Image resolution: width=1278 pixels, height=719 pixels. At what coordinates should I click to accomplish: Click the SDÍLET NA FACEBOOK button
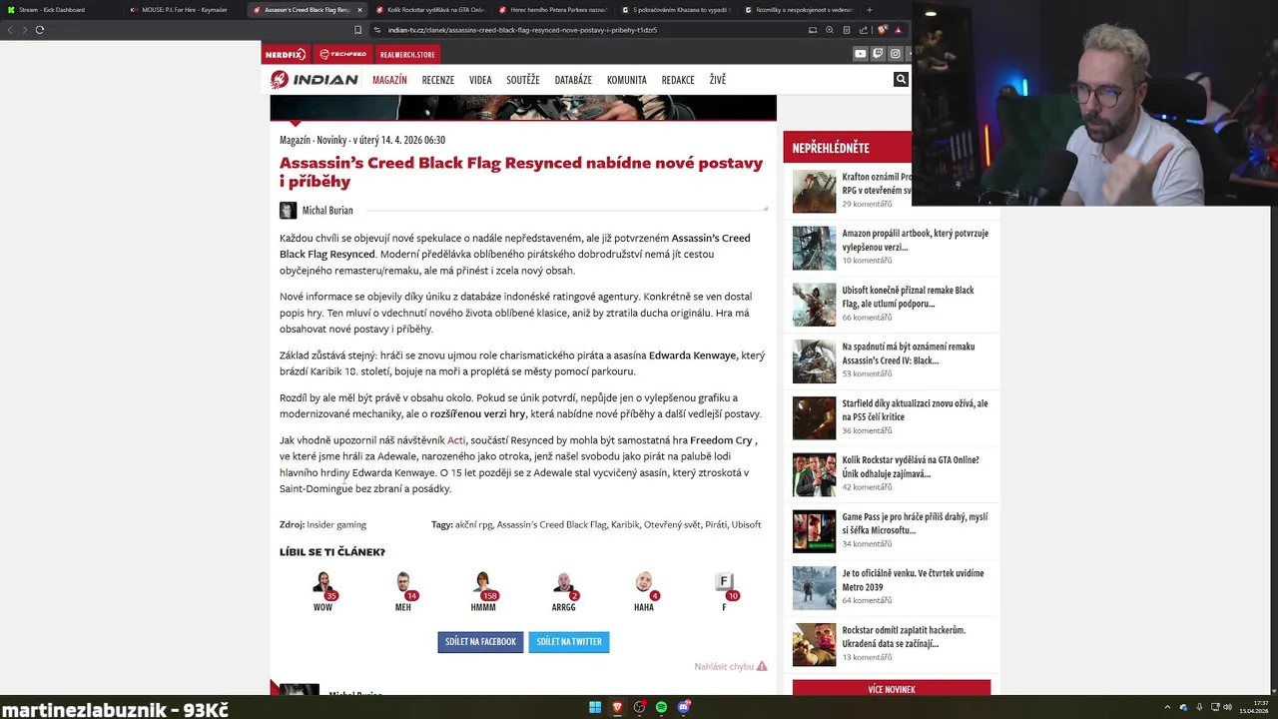pos(480,642)
